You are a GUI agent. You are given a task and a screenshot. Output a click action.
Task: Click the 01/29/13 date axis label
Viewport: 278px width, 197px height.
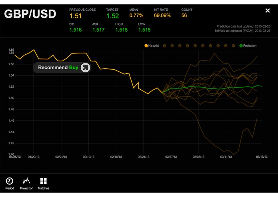pyautogui.click(x=34, y=157)
